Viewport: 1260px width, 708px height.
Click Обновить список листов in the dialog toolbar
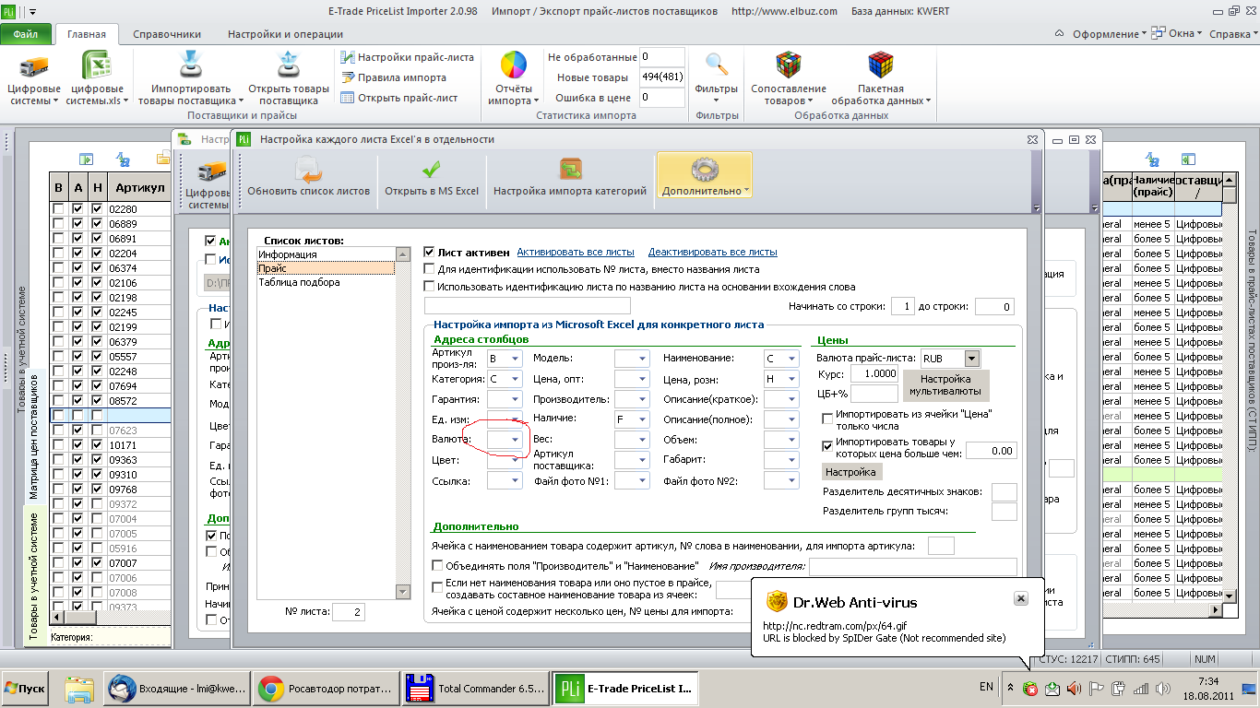308,175
